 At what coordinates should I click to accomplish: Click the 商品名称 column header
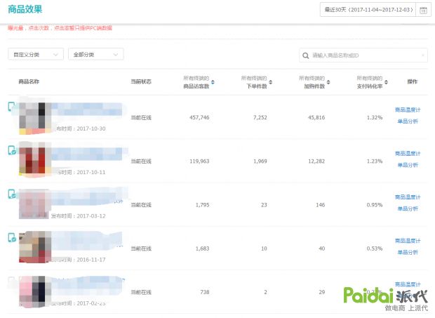point(29,81)
